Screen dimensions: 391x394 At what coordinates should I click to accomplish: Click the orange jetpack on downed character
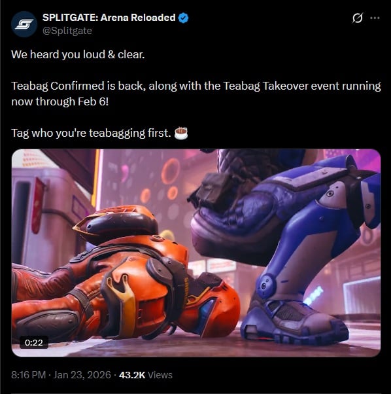pyautogui.click(x=116, y=224)
